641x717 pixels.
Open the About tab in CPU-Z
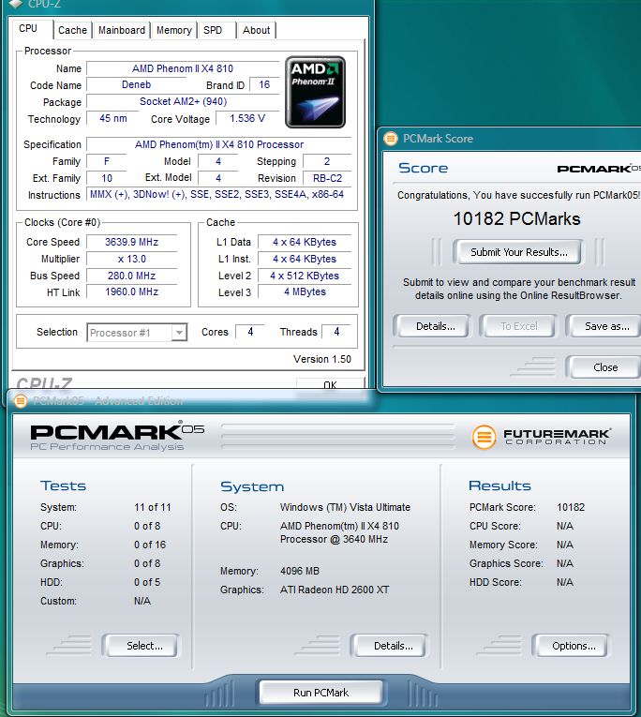(256, 30)
